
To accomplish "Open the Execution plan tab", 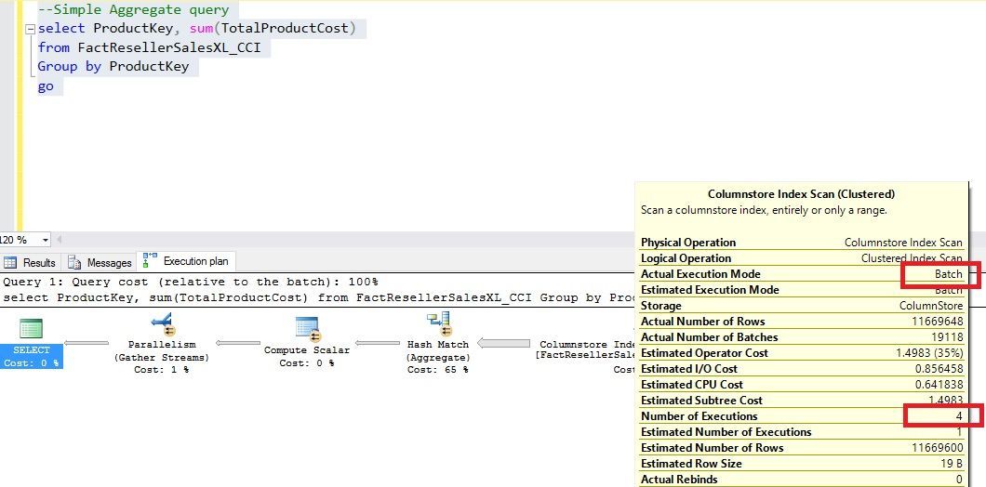I will [187, 261].
